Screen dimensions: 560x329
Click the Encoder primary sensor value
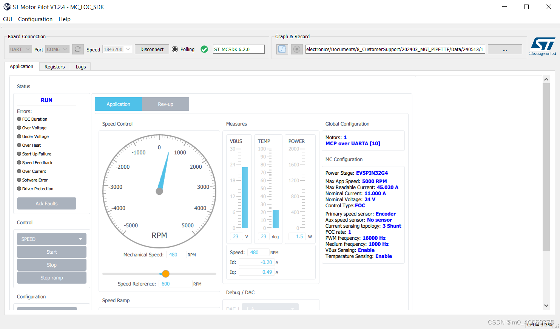tap(386, 214)
